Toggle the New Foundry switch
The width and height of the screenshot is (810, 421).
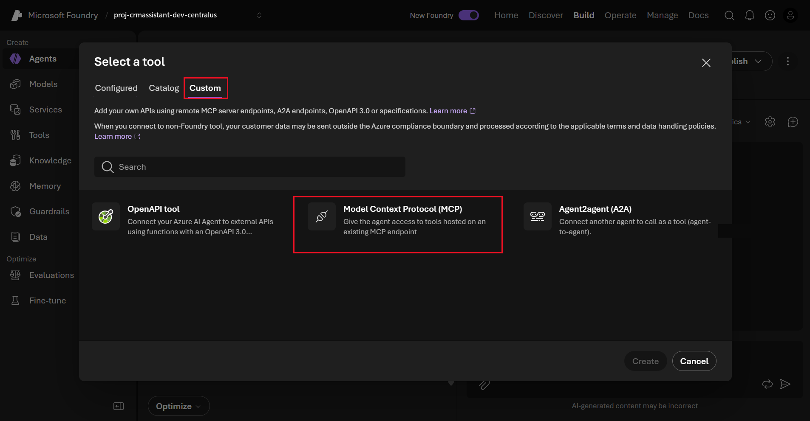click(x=469, y=15)
